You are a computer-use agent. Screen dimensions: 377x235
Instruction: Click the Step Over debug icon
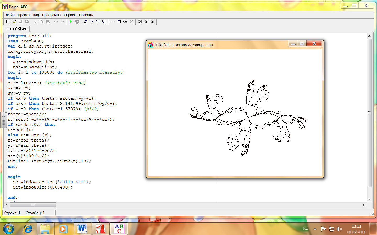click(x=98, y=22)
